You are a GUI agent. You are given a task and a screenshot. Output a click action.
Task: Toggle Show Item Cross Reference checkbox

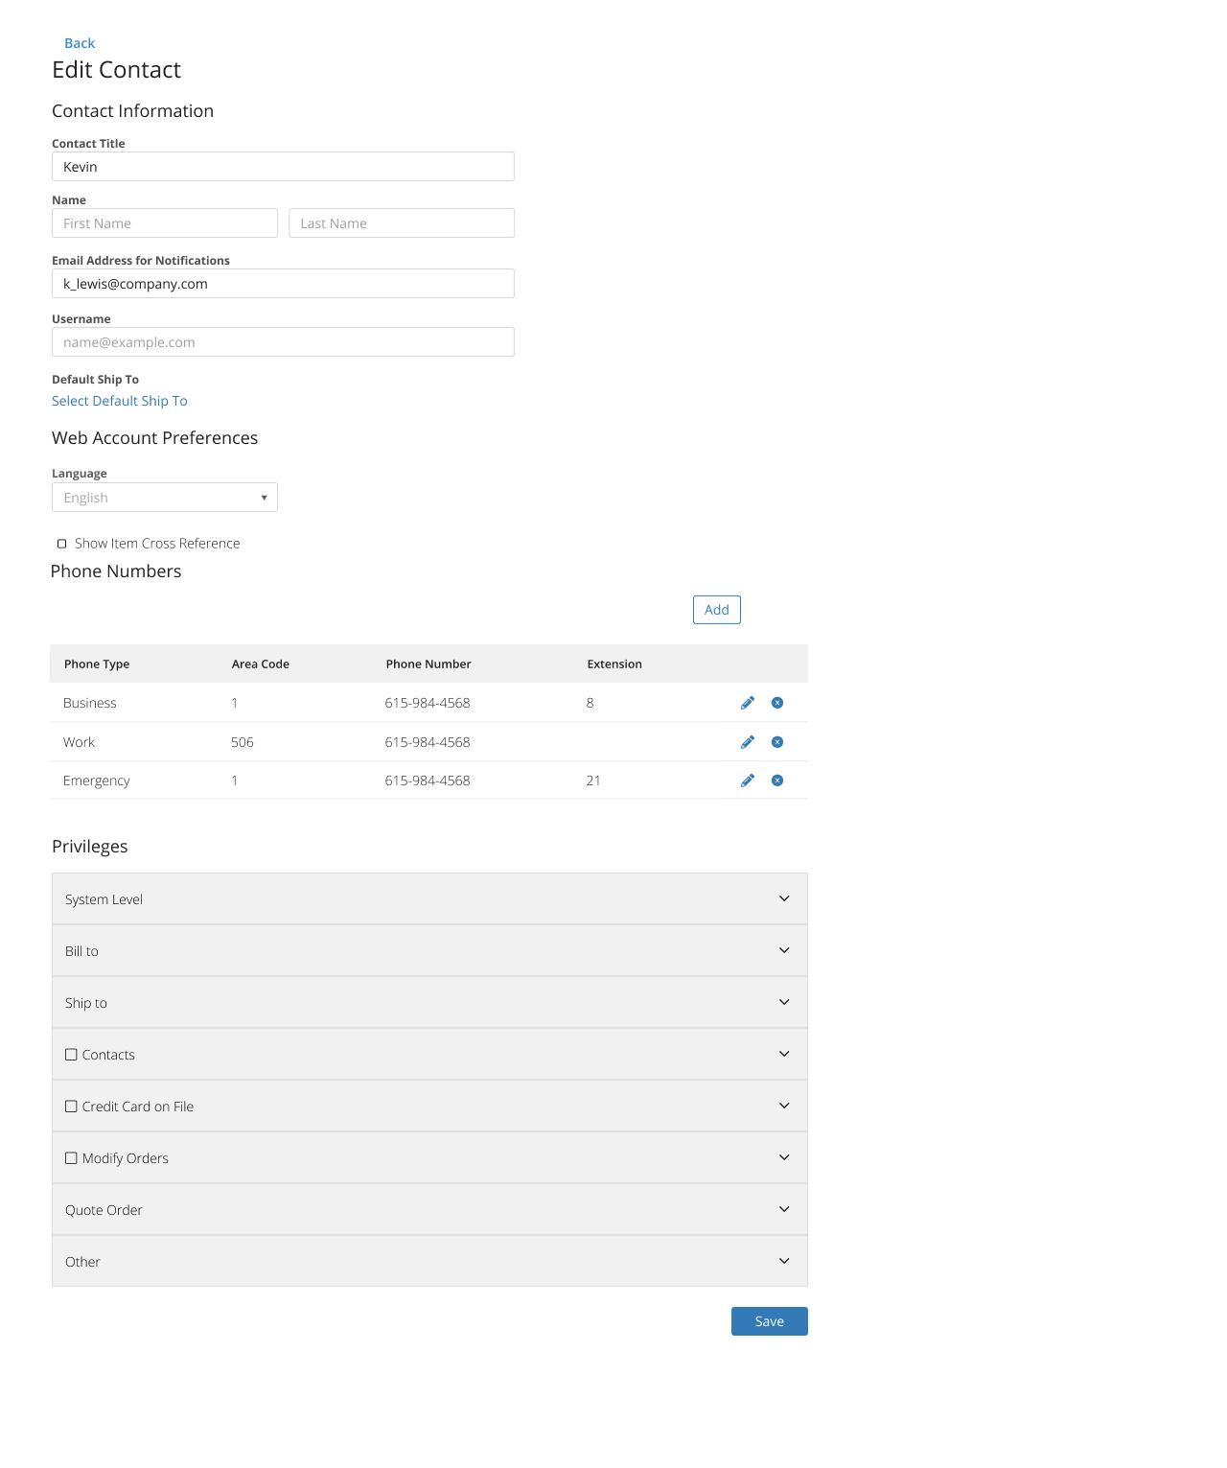(61, 544)
